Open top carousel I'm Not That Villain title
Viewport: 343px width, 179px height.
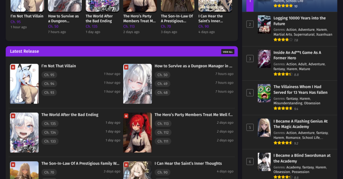(27, 16)
